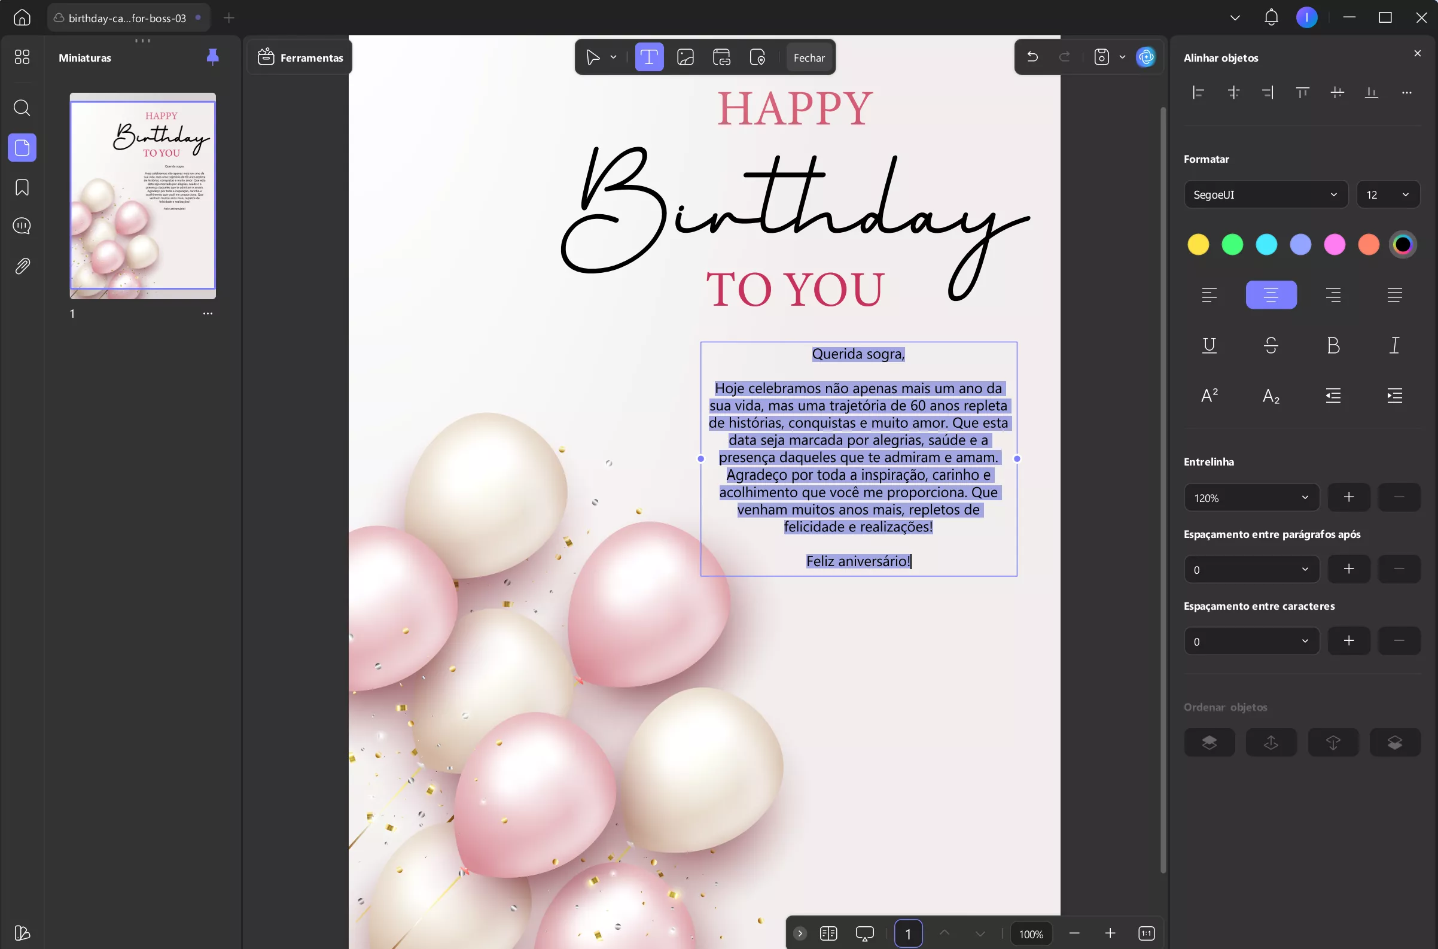Image resolution: width=1438 pixels, height=949 pixels.
Task: Select the page 1 thumbnail
Action: click(x=143, y=196)
